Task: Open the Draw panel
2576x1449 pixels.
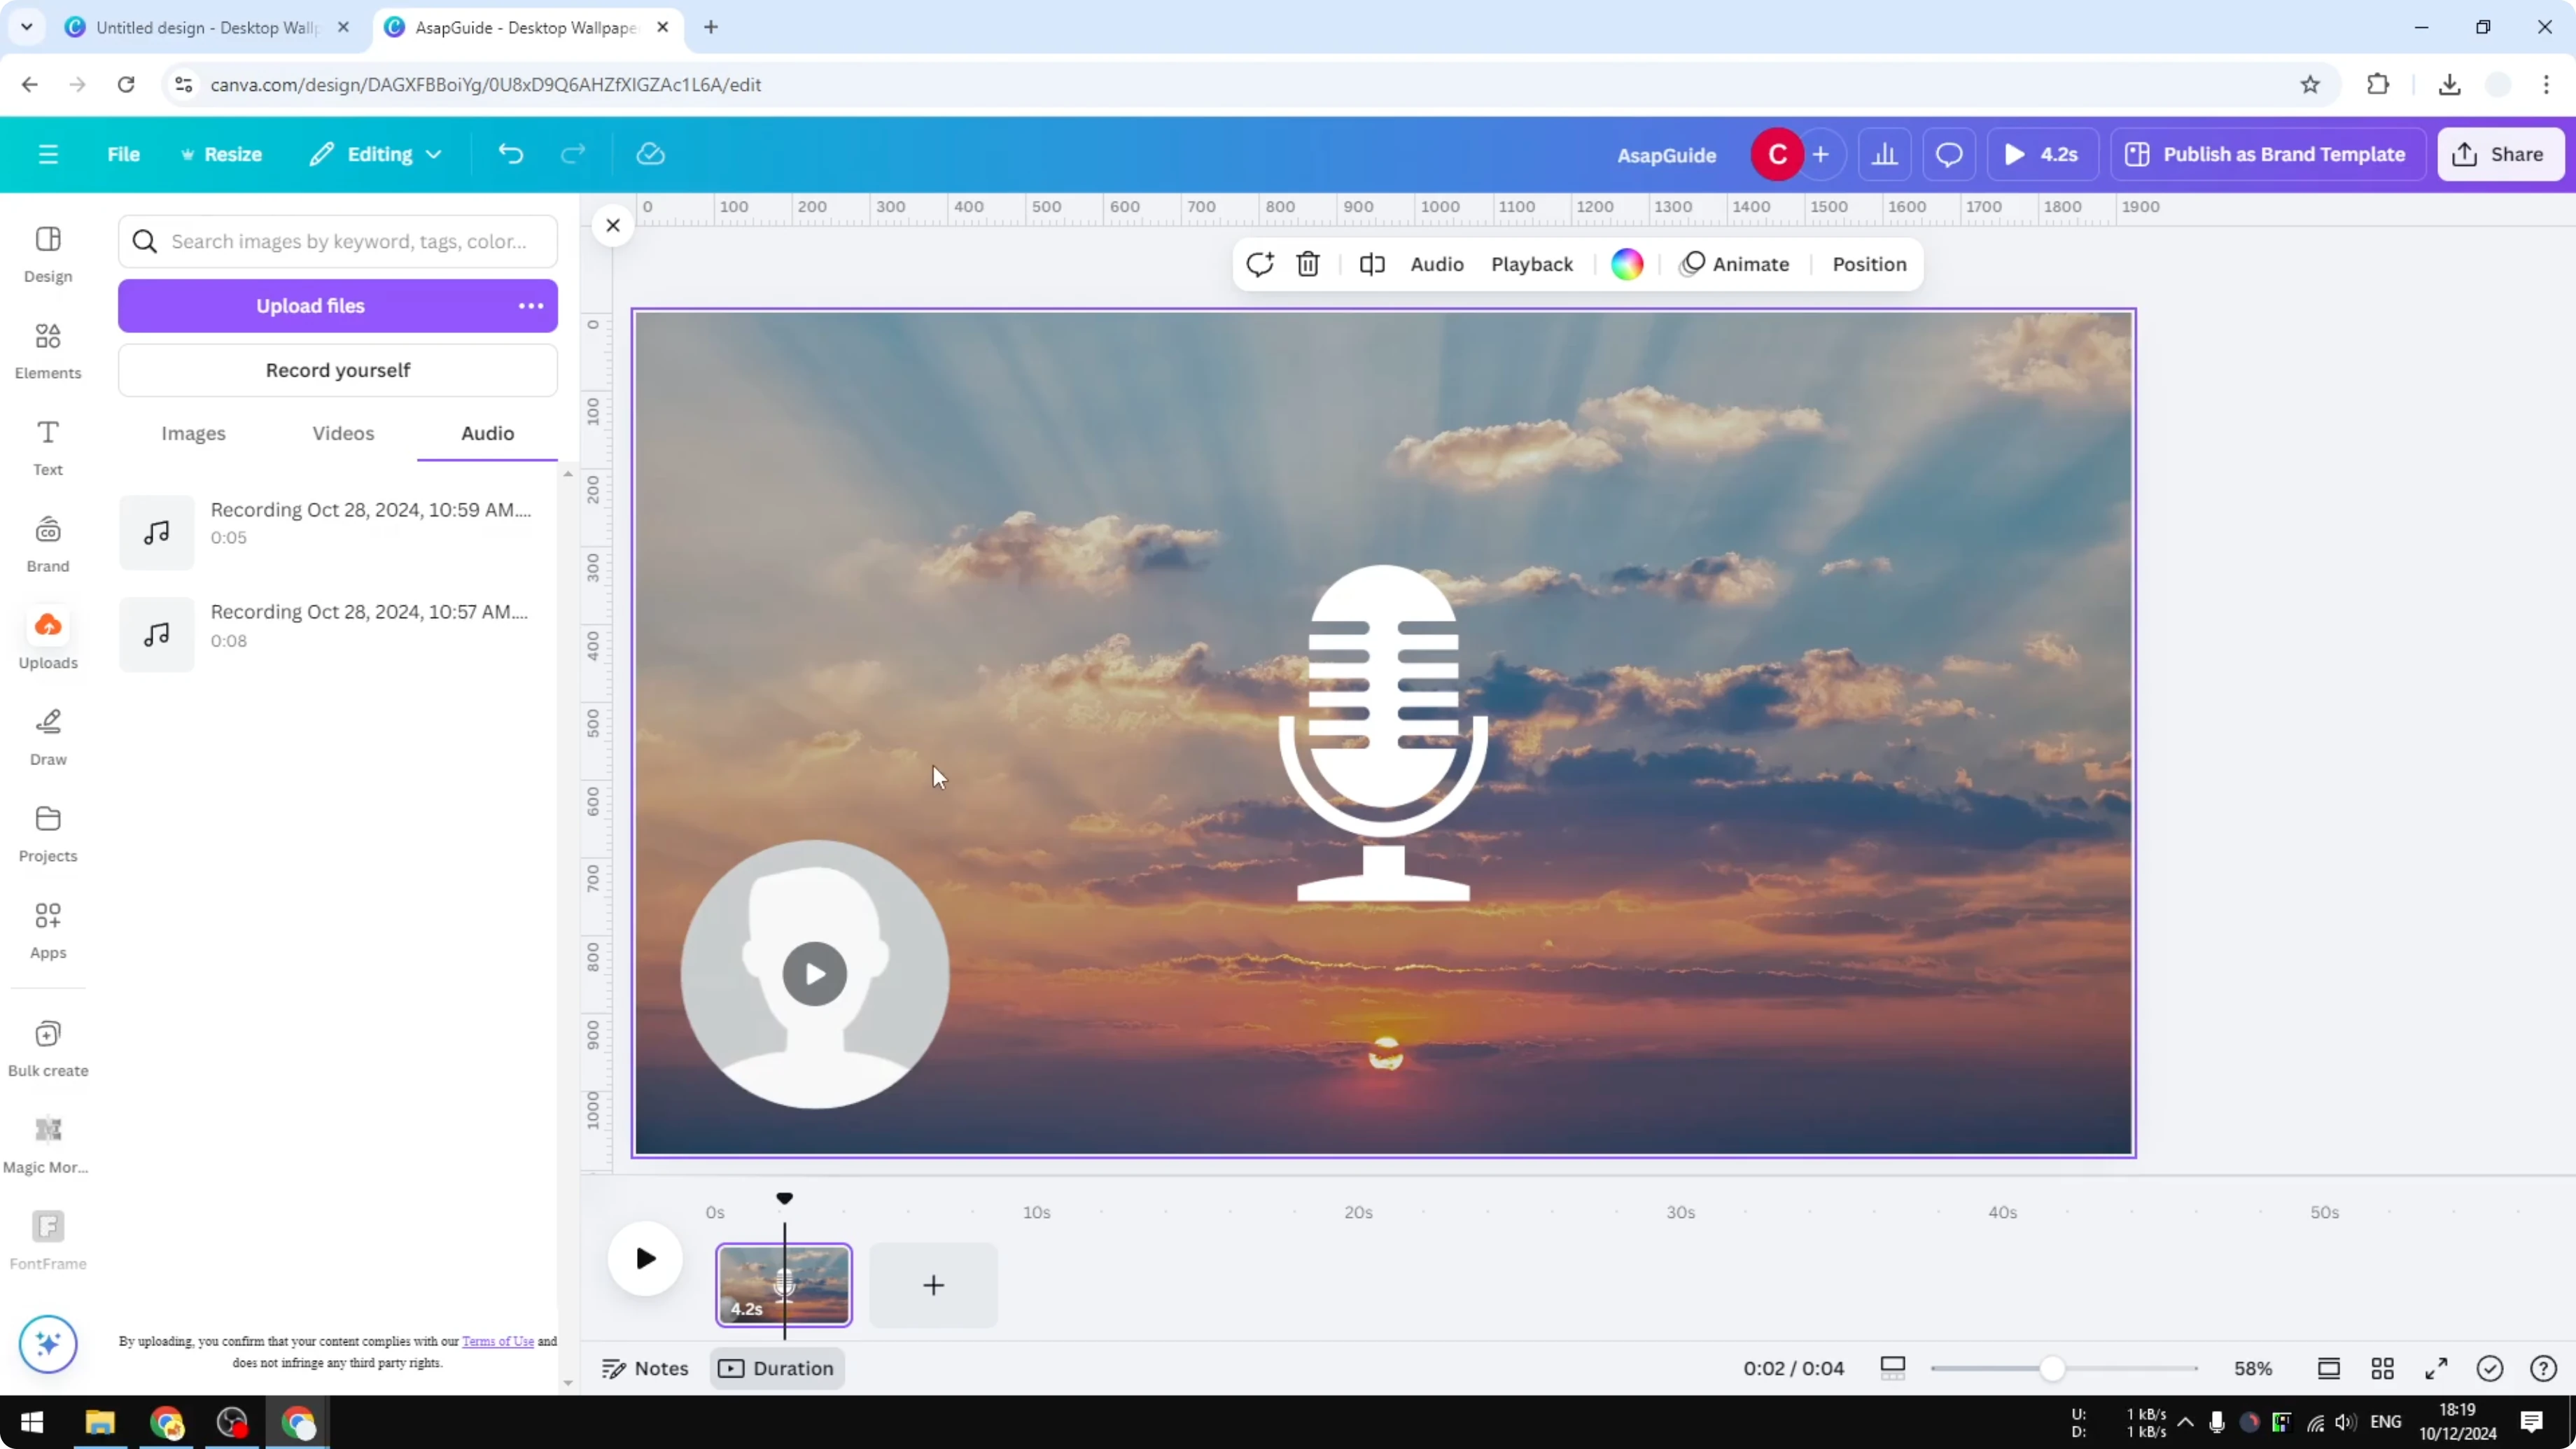Action: (x=47, y=736)
